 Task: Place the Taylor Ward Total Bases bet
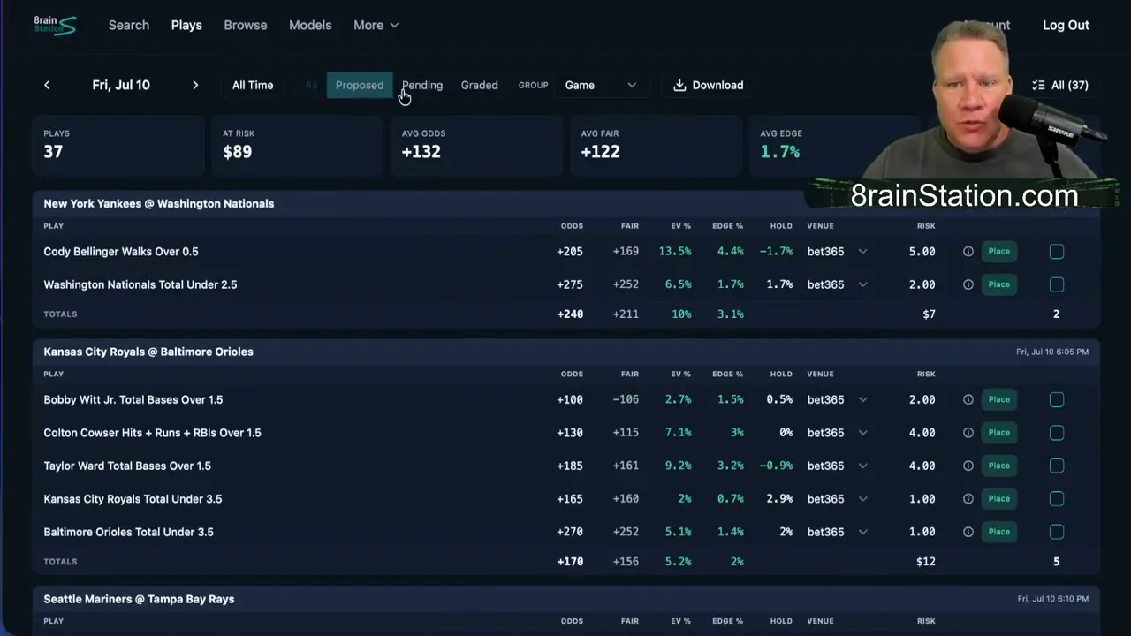click(x=999, y=466)
